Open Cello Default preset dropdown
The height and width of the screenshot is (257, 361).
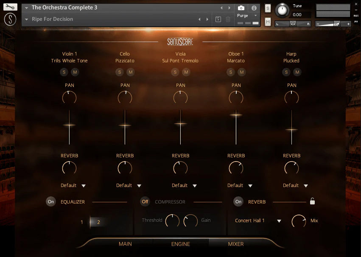129,185
